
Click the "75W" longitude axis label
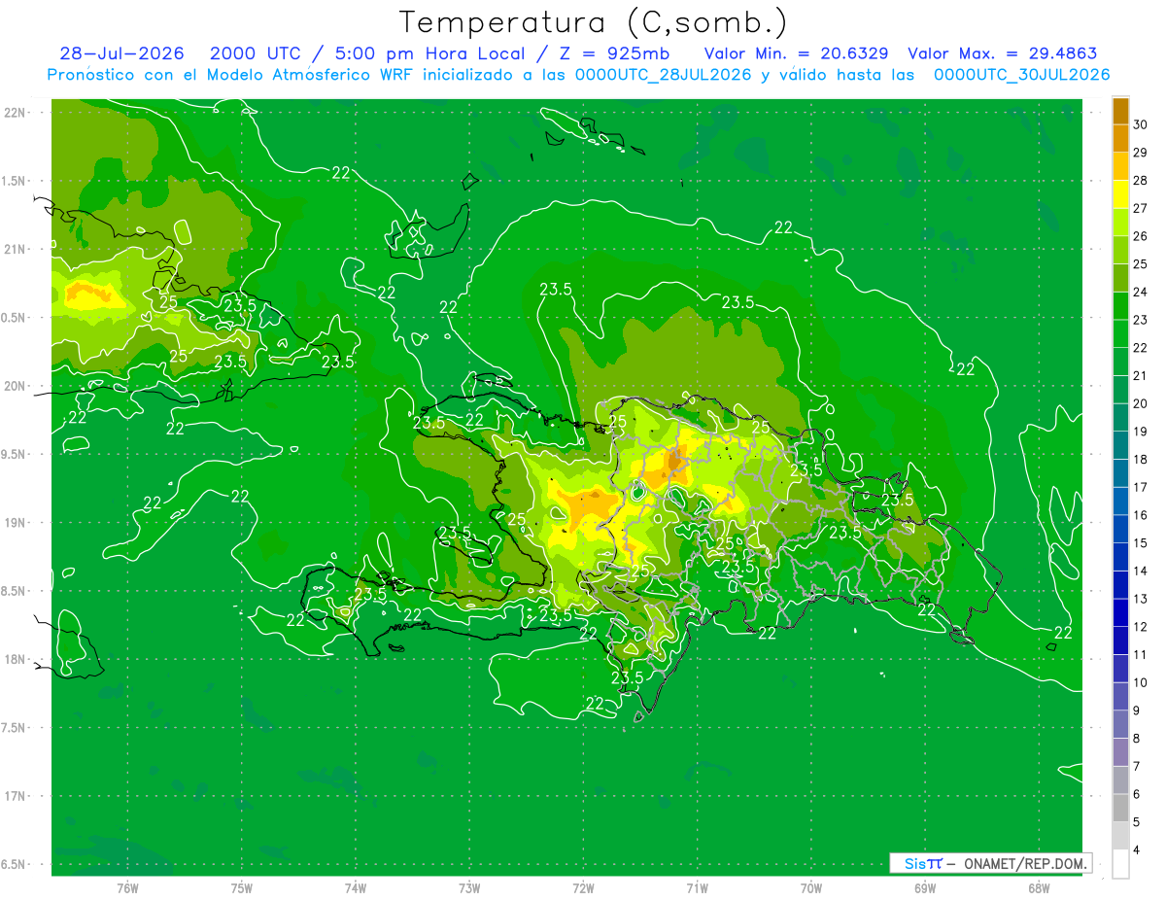242,888
